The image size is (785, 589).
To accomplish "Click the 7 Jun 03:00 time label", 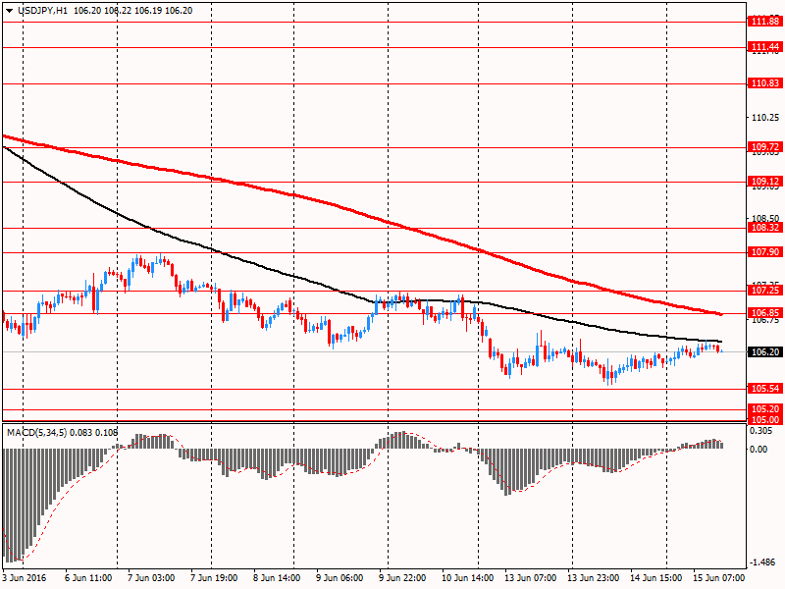I will (151, 578).
